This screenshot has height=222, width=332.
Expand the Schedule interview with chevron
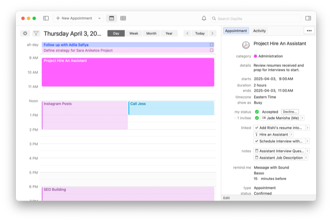(x=307, y=141)
